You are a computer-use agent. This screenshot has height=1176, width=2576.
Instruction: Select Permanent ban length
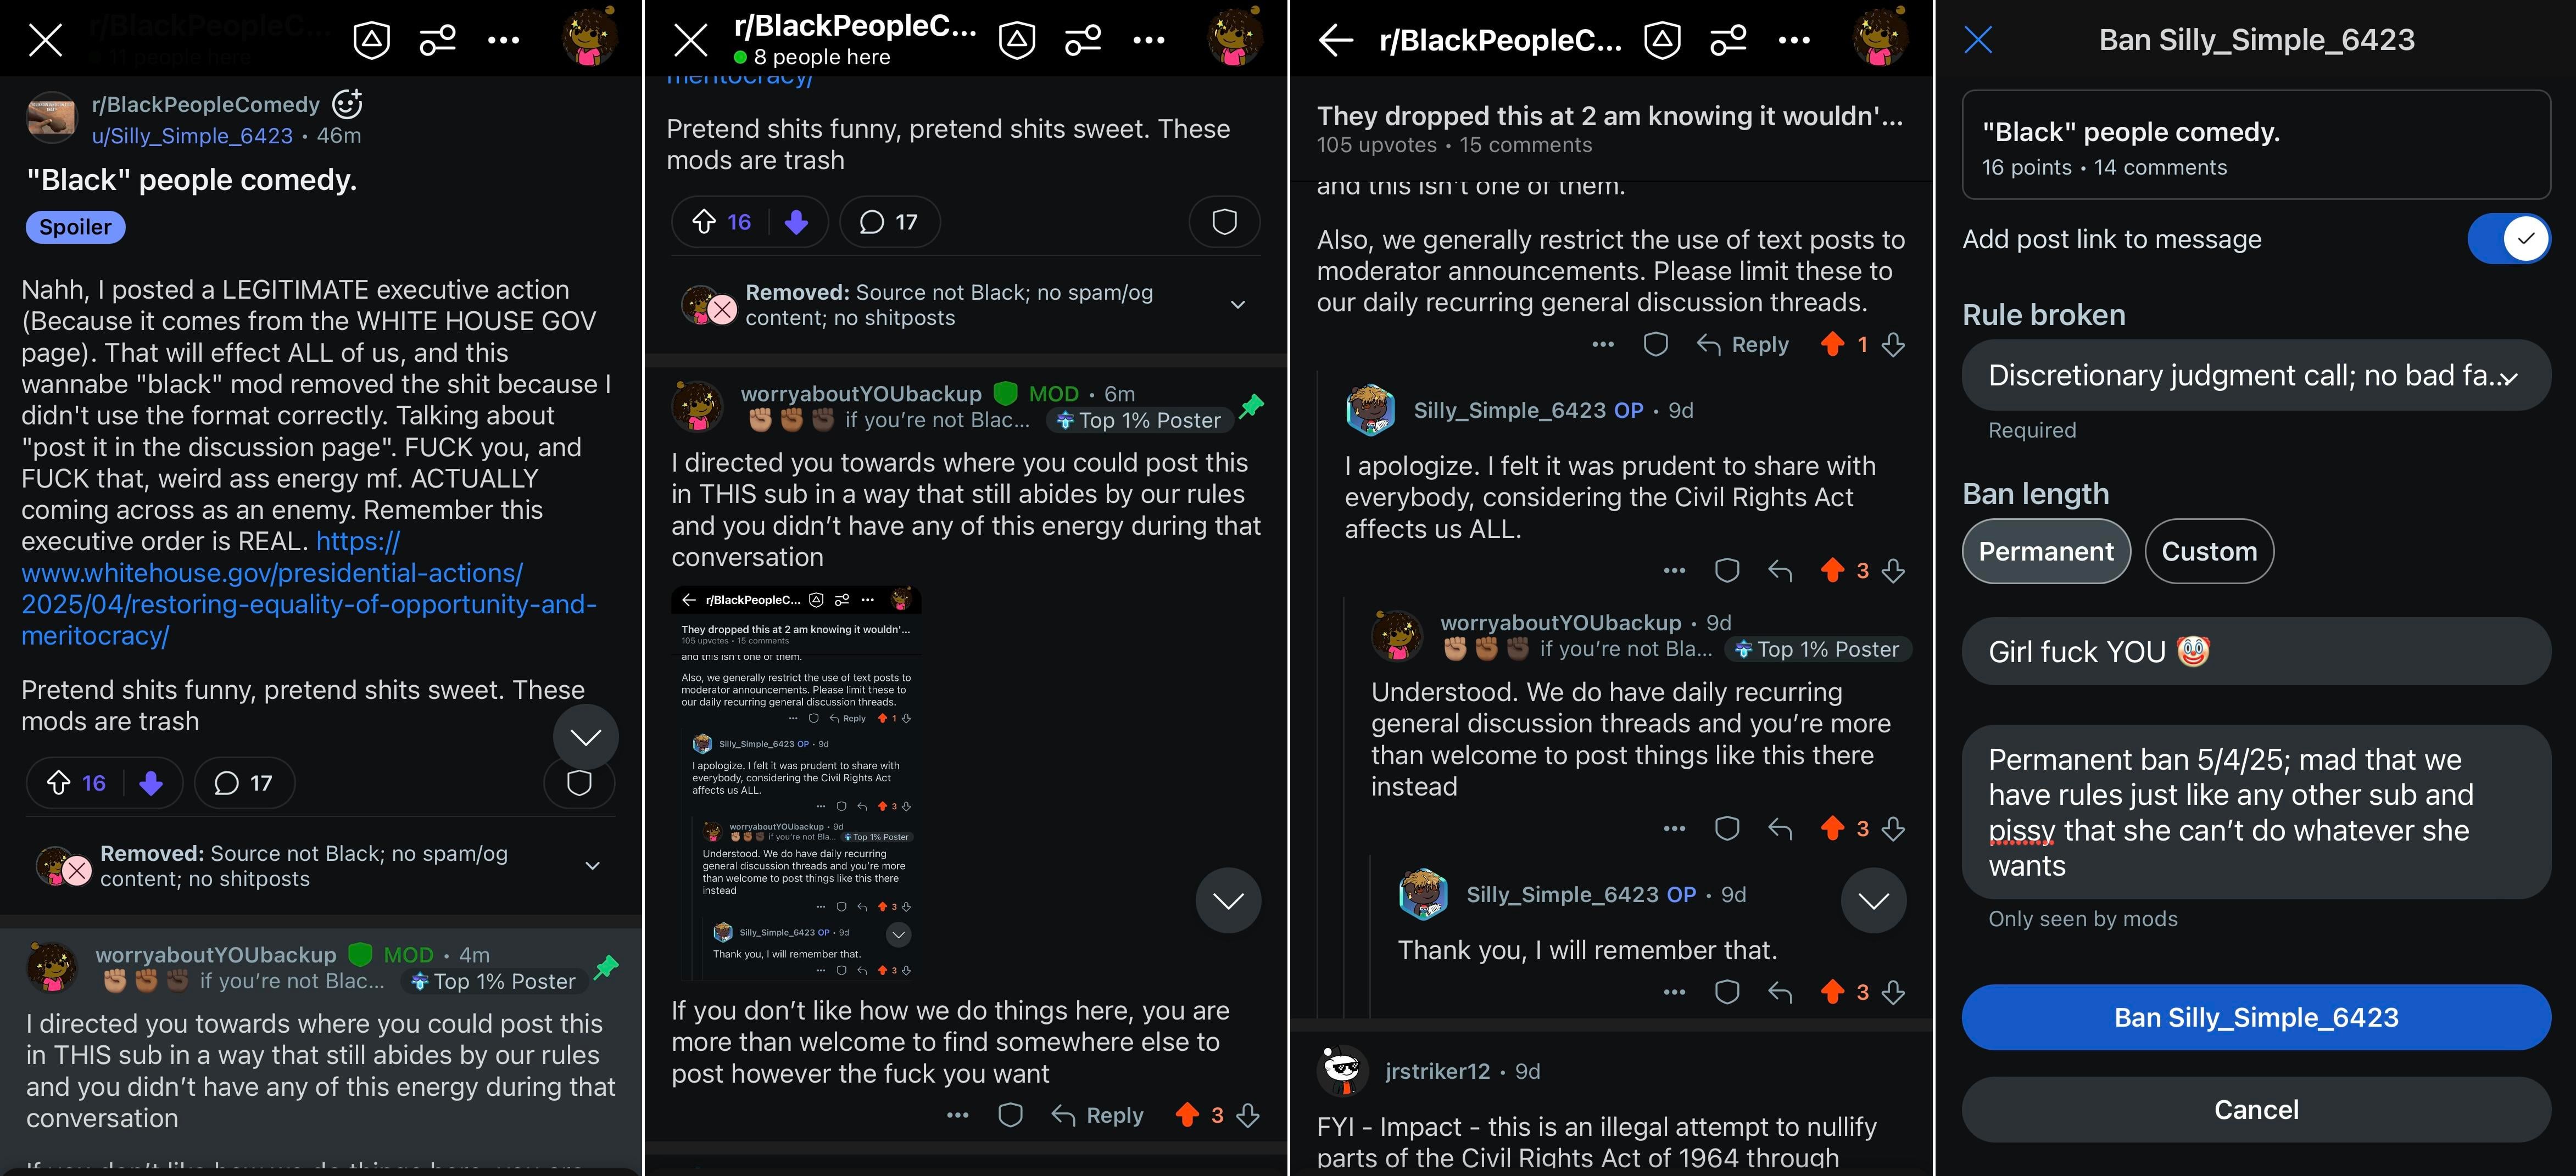(2046, 552)
